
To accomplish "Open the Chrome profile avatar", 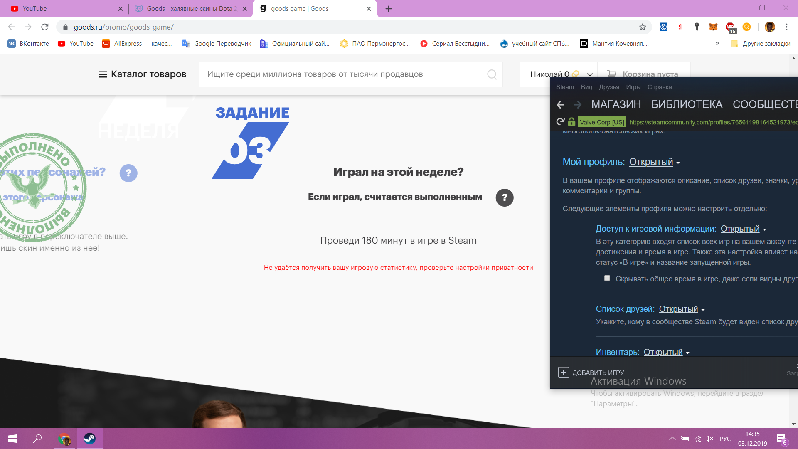I will [x=770, y=27].
